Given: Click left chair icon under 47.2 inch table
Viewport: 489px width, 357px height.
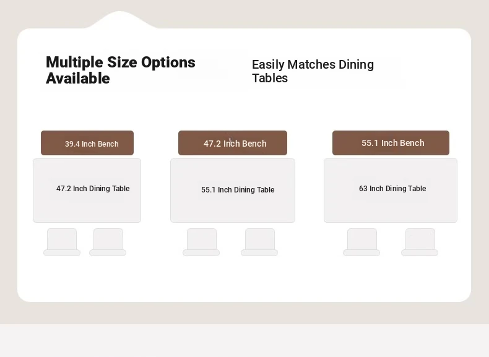Looking at the screenshot, I should [62, 243].
